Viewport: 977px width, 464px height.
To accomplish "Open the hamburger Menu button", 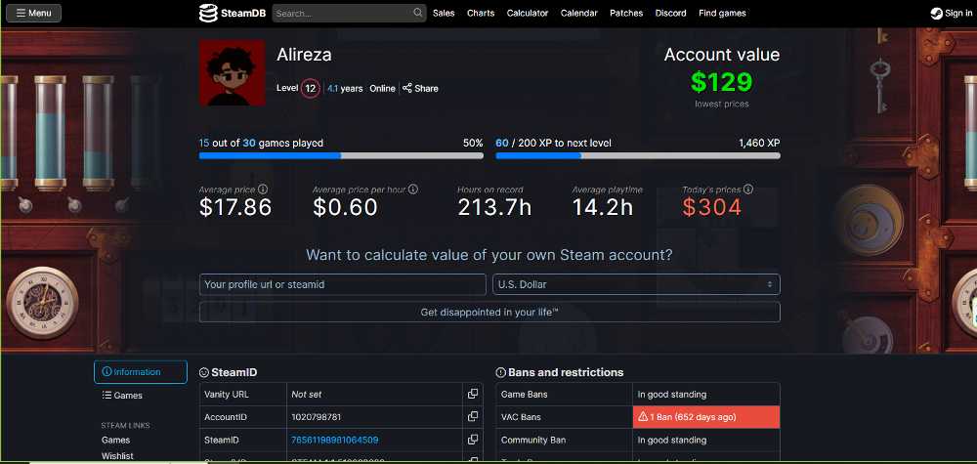I will 33,13.
